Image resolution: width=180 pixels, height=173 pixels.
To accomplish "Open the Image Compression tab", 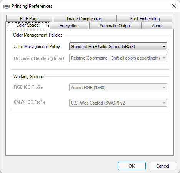I will click(x=85, y=19).
